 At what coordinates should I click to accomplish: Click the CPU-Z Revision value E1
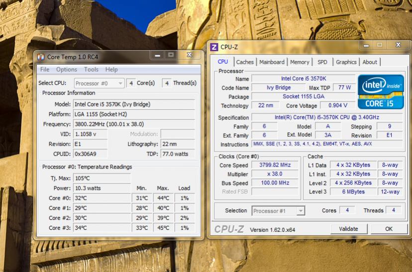pos(390,135)
